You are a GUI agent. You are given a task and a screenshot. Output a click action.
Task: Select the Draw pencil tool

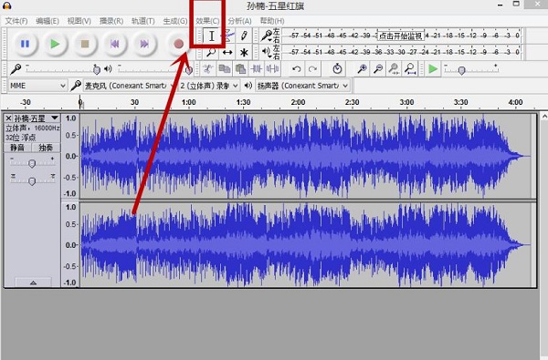[x=244, y=36]
